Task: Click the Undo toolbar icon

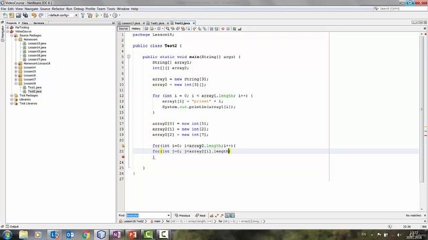Action: [34, 15]
